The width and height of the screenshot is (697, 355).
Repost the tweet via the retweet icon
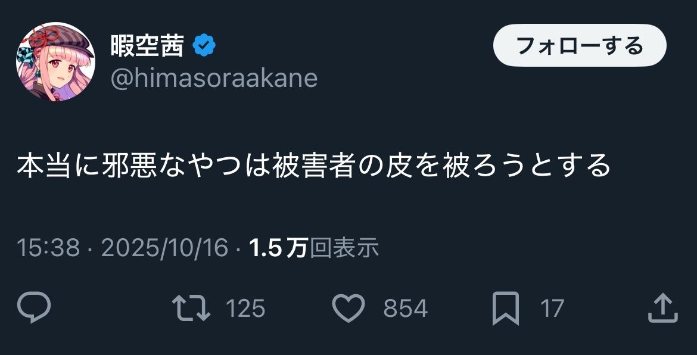[191, 308]
